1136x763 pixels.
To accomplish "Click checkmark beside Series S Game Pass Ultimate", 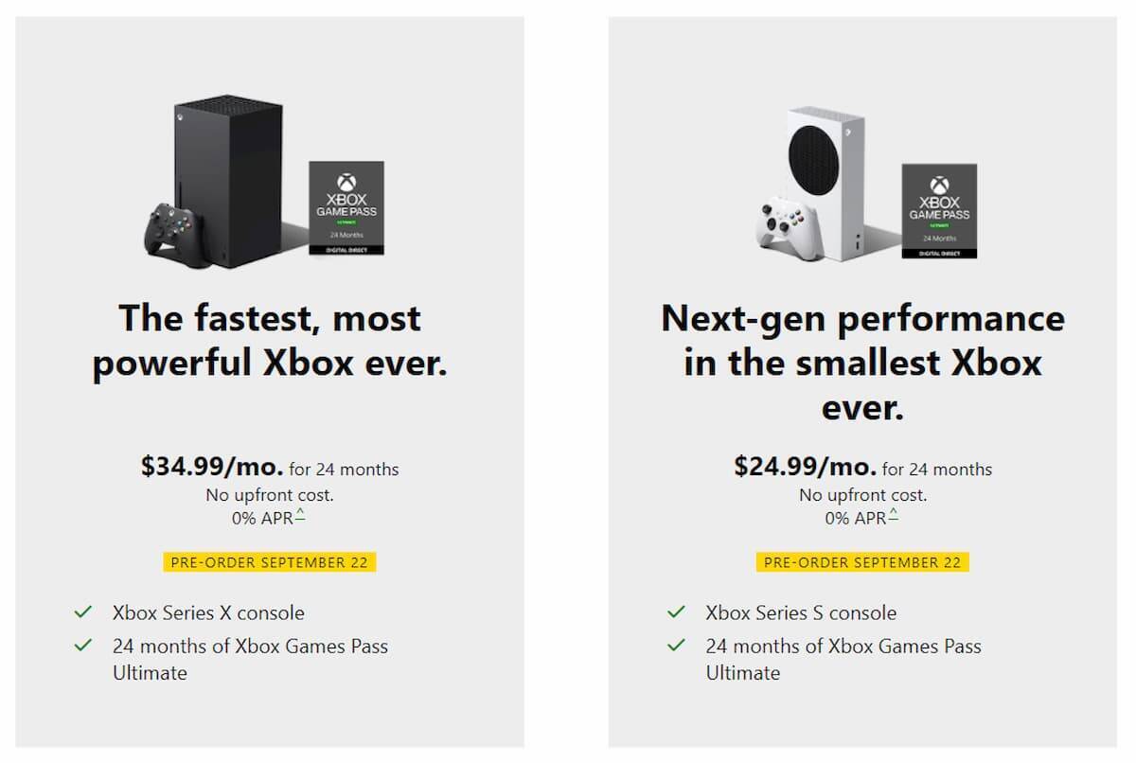I will point(676,646).
